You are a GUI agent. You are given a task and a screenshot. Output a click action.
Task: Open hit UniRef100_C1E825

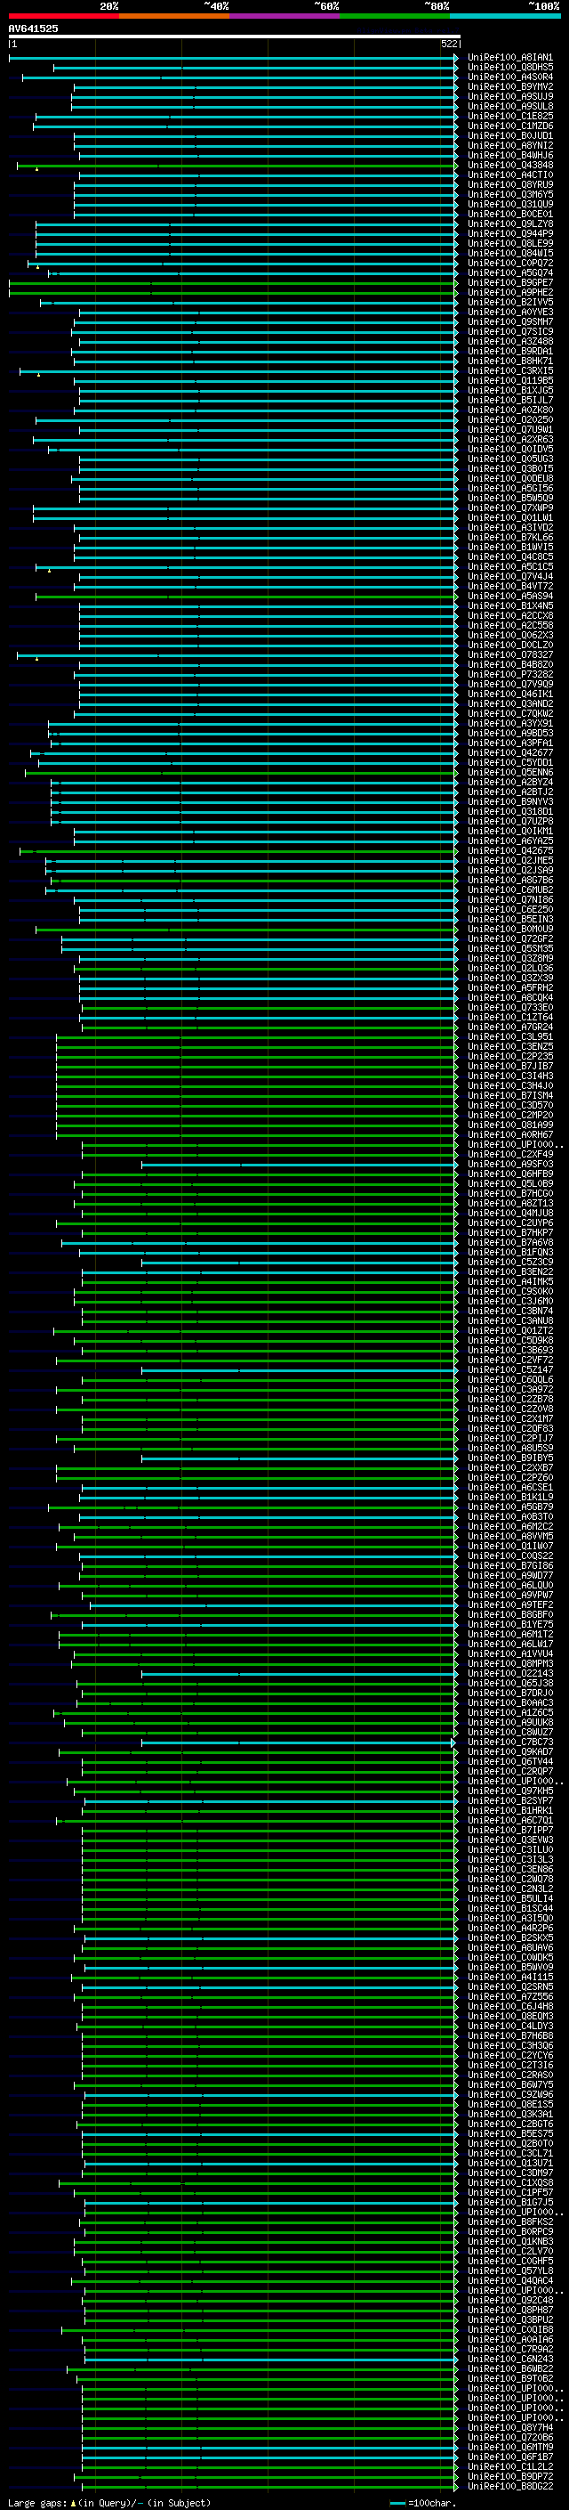pyautogui.click(x=509, y=116)
